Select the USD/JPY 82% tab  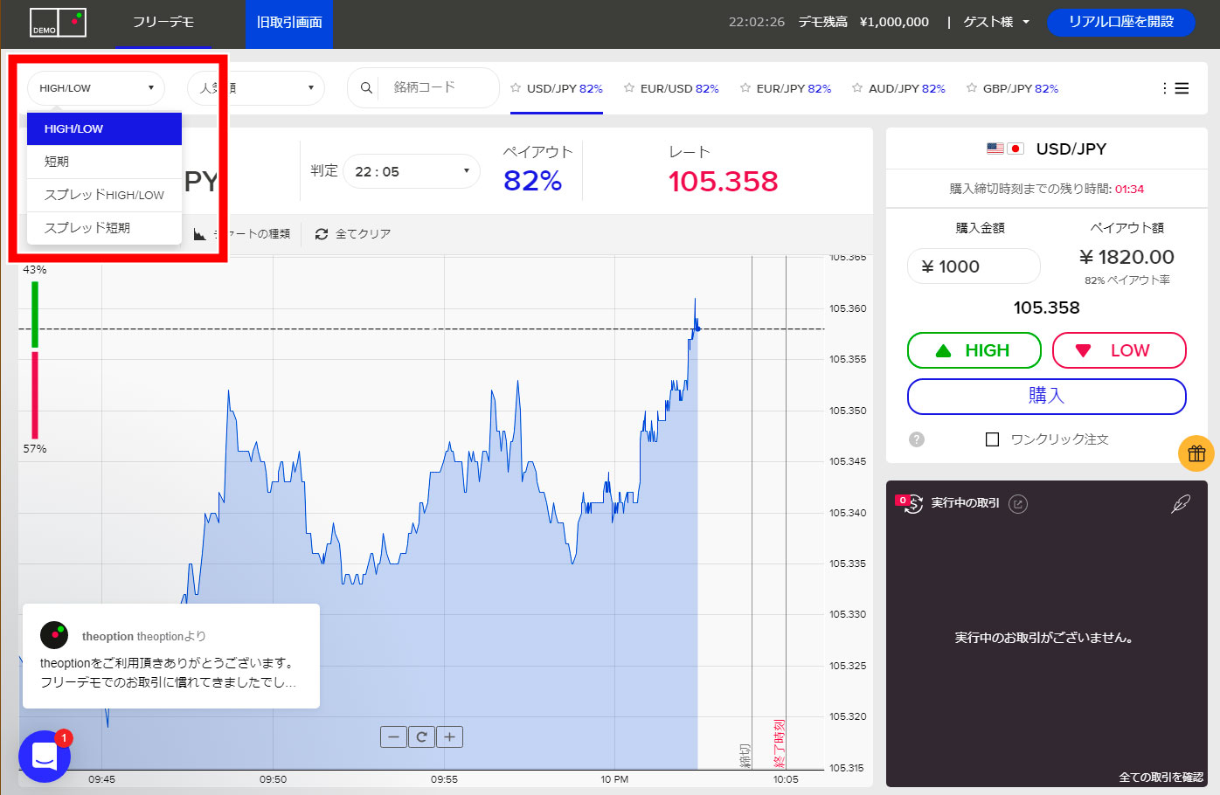[x=565, y=88]
